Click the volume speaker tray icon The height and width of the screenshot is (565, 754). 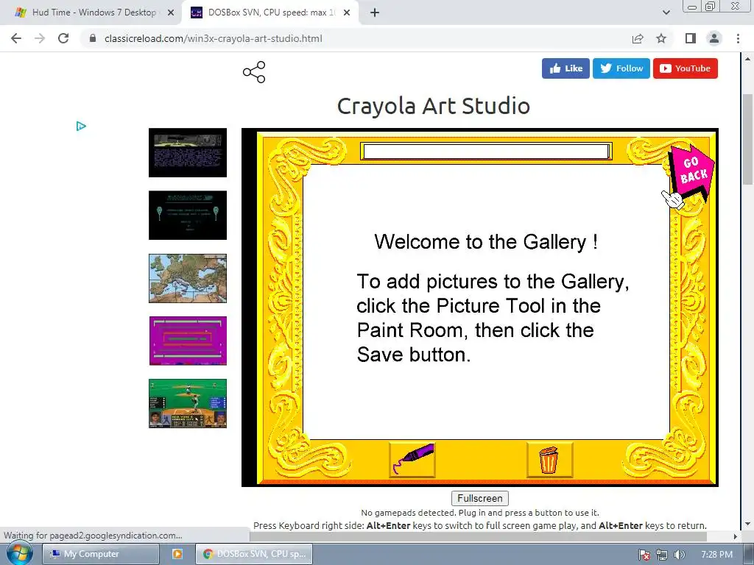pyautogui.click(x=679, y=555)
